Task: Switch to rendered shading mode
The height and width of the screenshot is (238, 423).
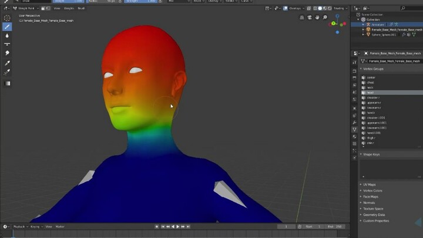Action: tap(330, 8)
